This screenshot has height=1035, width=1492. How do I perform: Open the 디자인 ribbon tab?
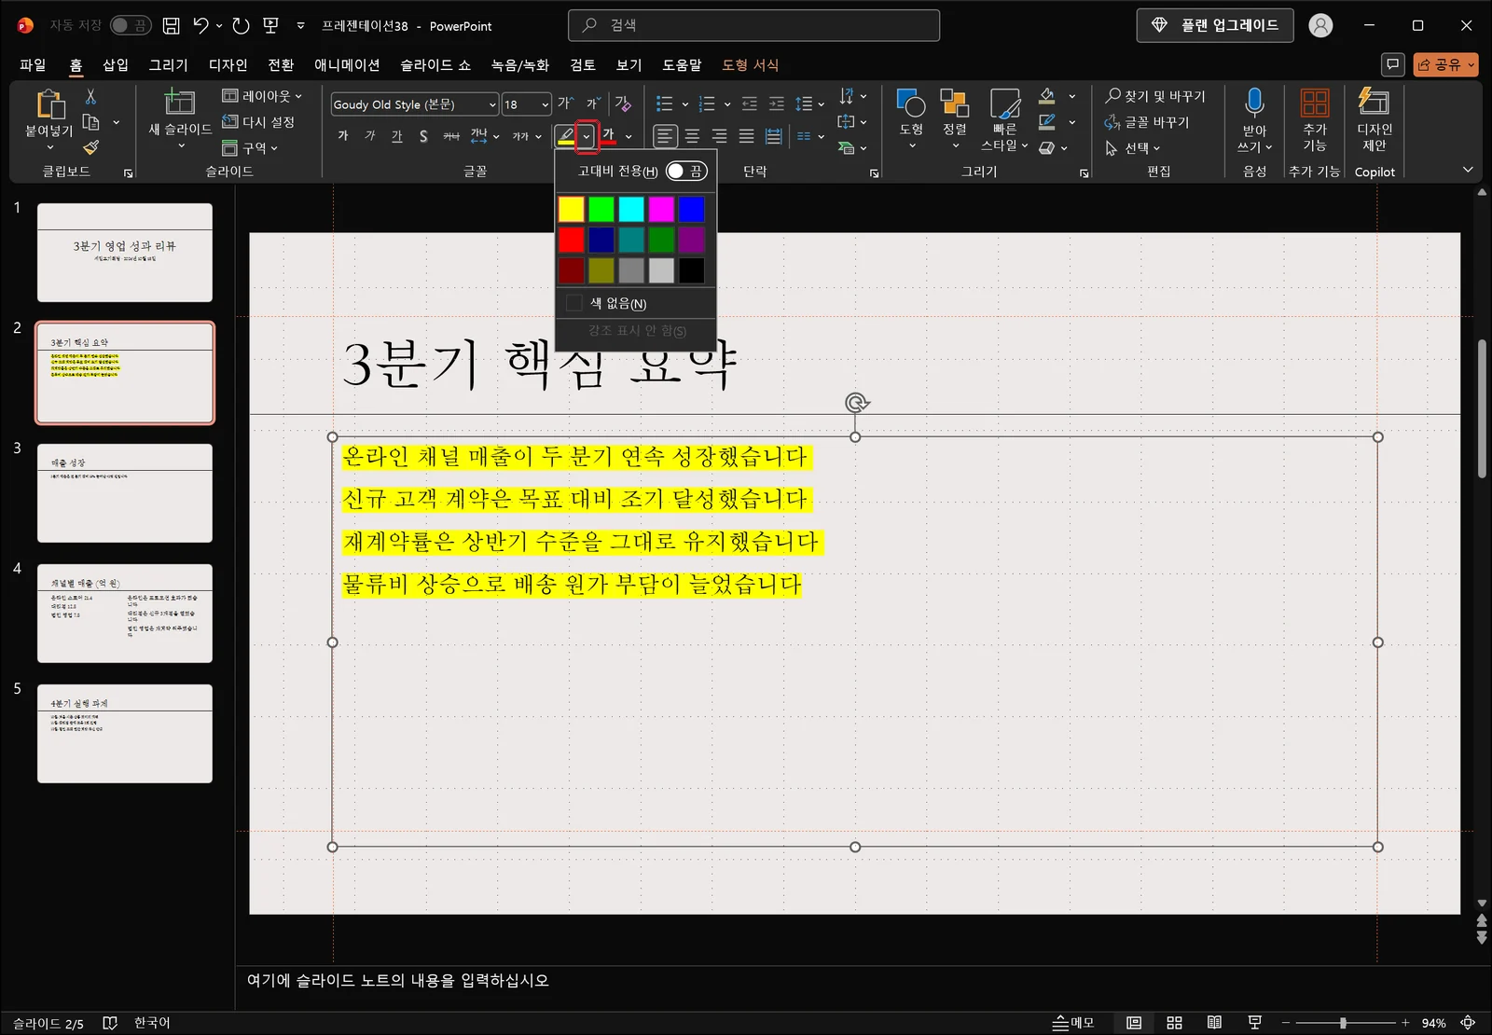[x=228, y=64]
